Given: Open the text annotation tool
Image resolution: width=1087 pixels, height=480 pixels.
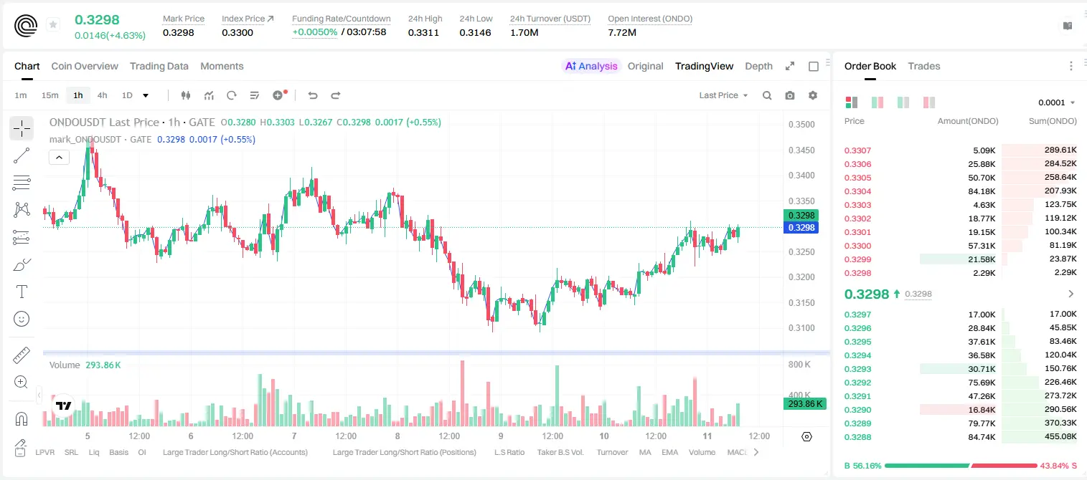Looking at the screenshot, I should click(x=22, y=292).
